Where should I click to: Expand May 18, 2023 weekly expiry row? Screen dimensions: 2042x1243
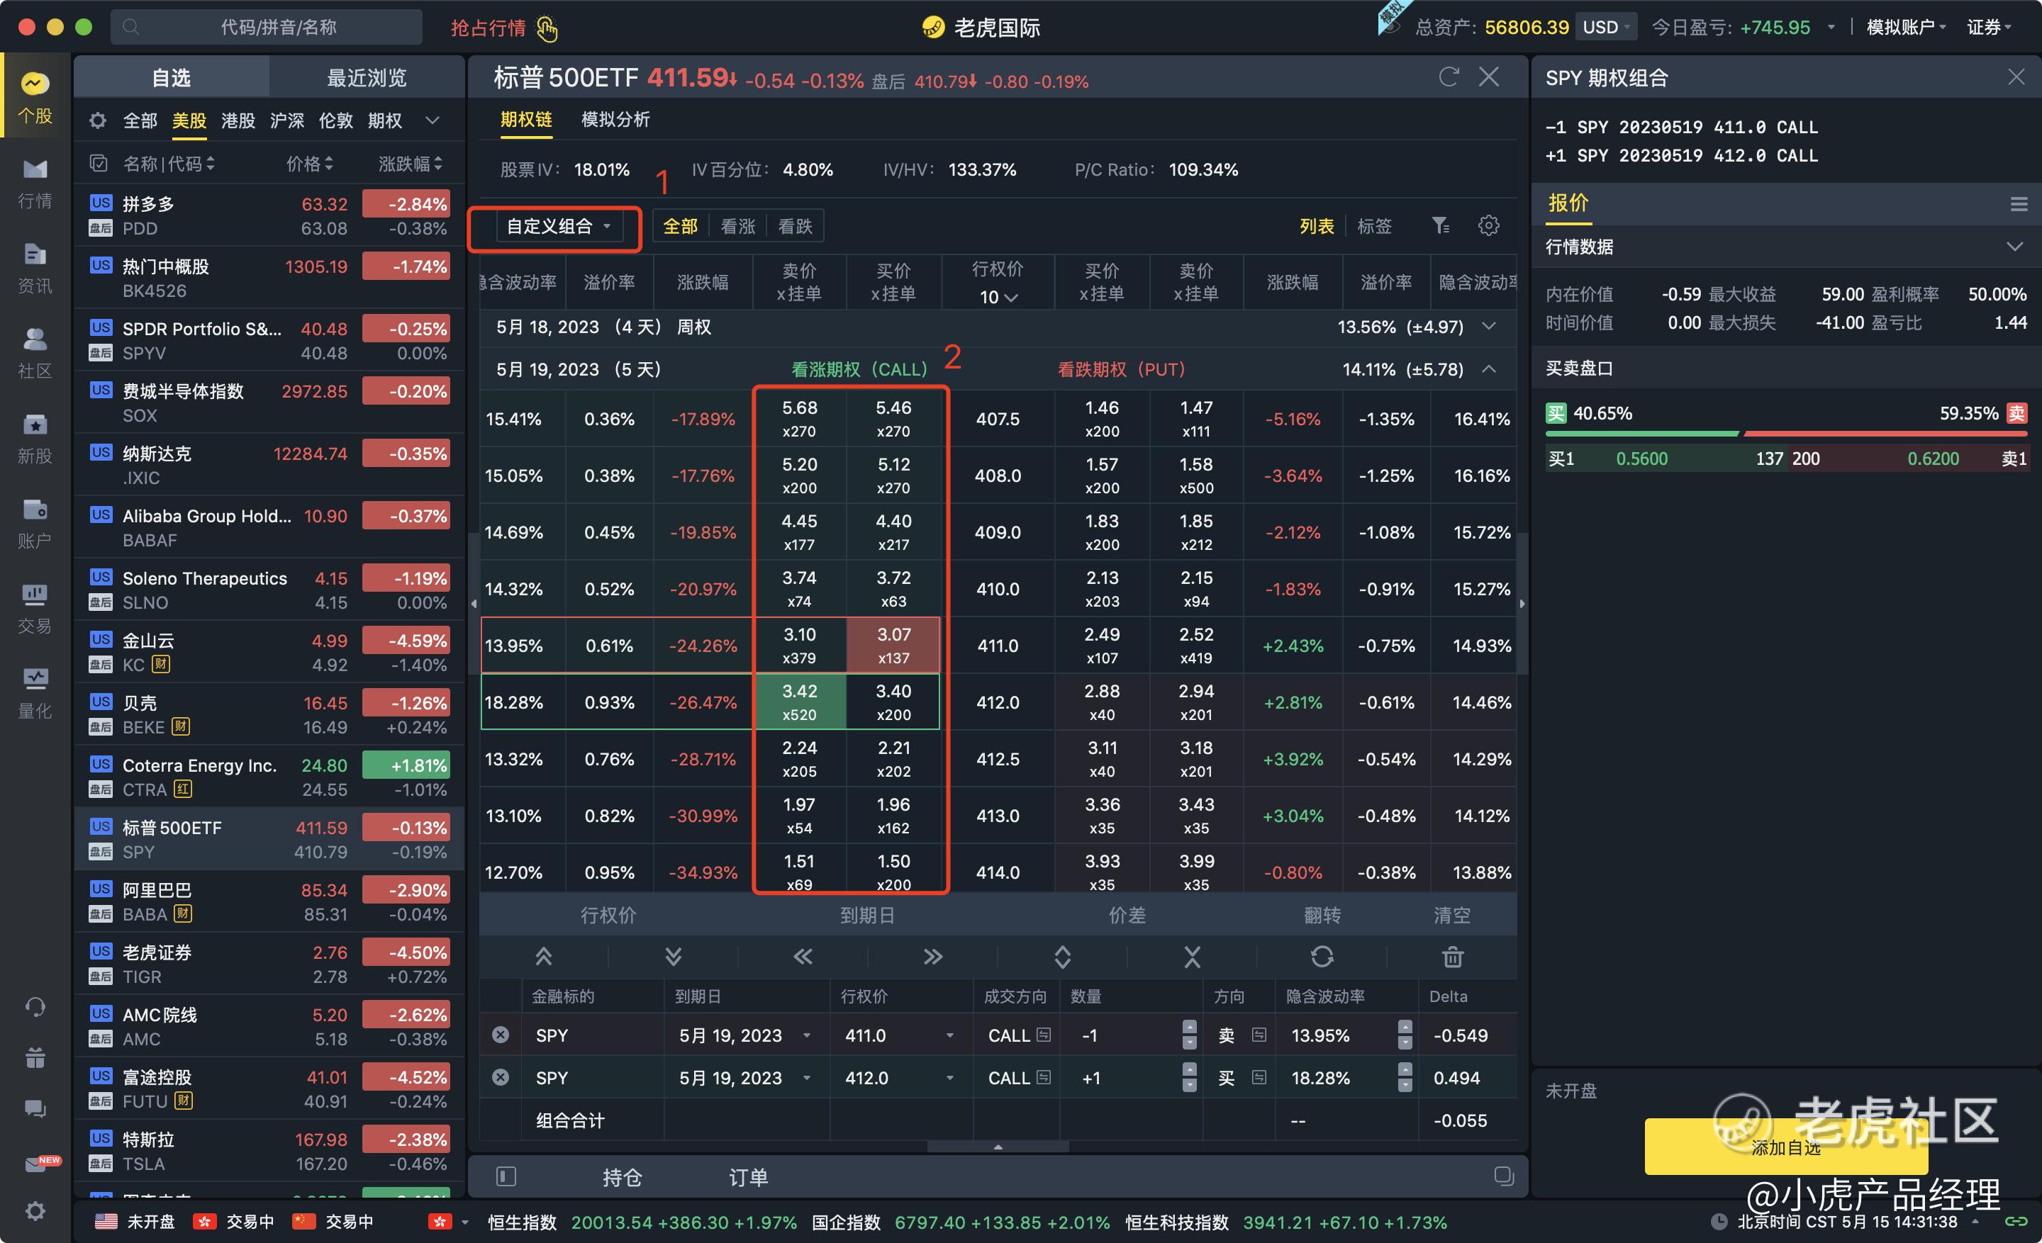point(1488,326)
